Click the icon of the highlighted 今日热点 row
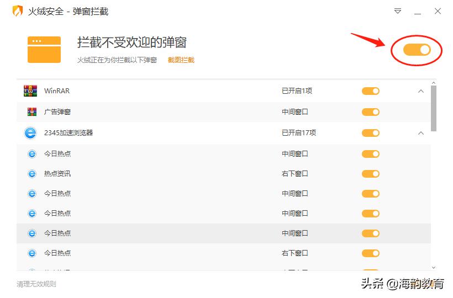This screenshot has width=453, height=298. point(32,233)
